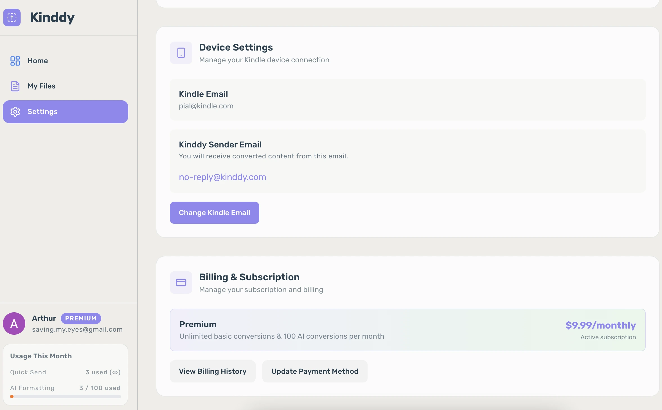The width and height of the screenshot is (662, 410).
Task: Click the Home grid icon in sidebar
Action: tap(15, 61)
